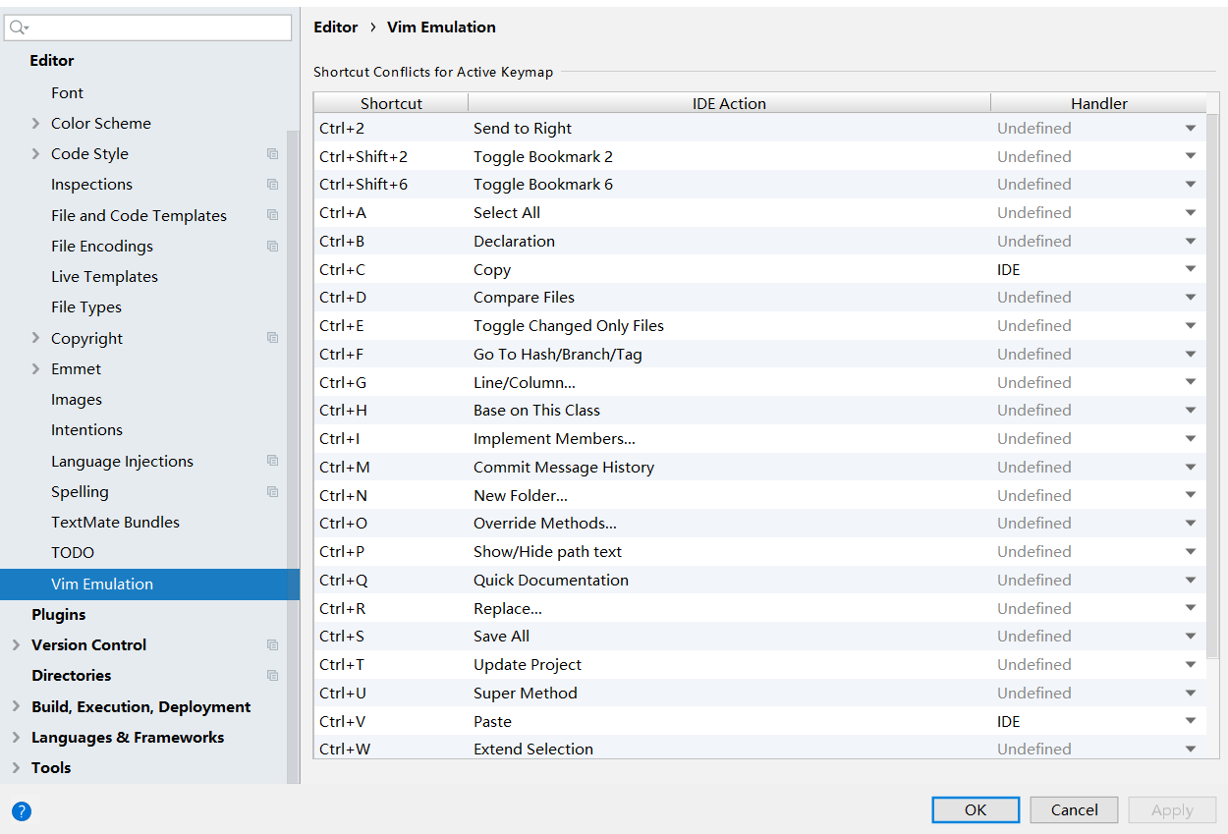Click the Directories override icon
Screen dimensions: 1228x834
click(272, 675)
